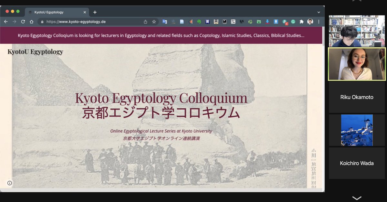Click the forward navigation arrow

tap(14, 22)
